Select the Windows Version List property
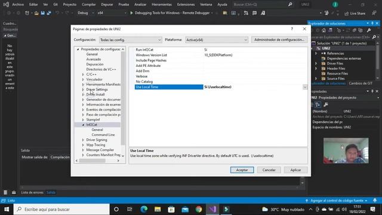The height and width of the screenshot is (215, 382). click(220, 55)
